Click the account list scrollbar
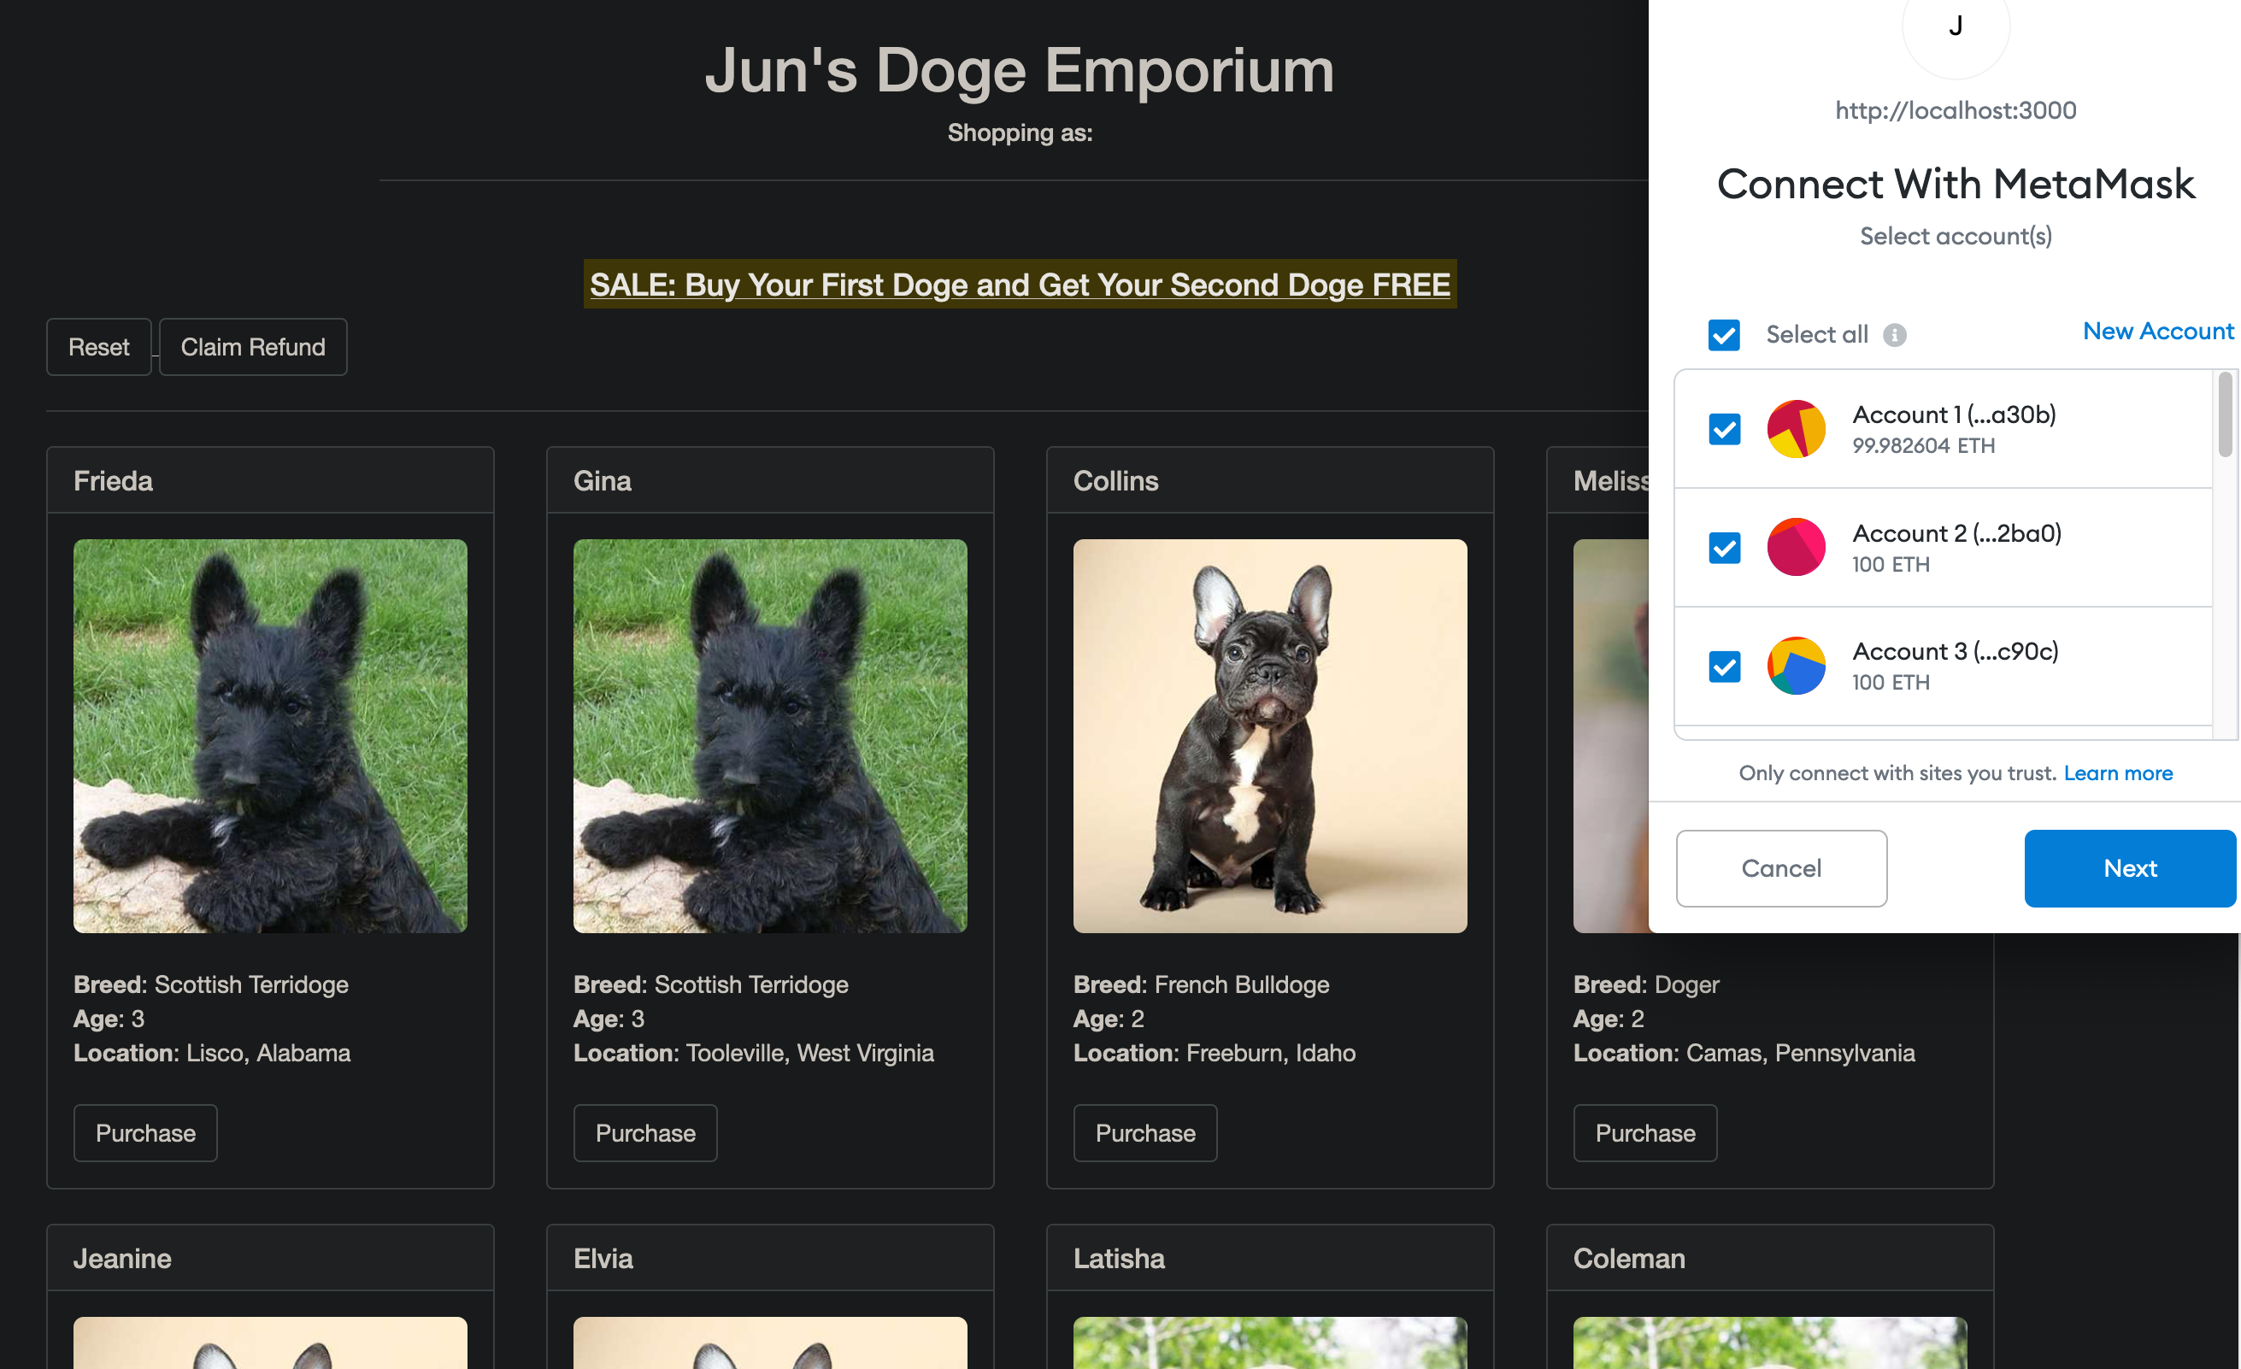Viewport: 2241px width, 1369px height. click(2225, 414)
